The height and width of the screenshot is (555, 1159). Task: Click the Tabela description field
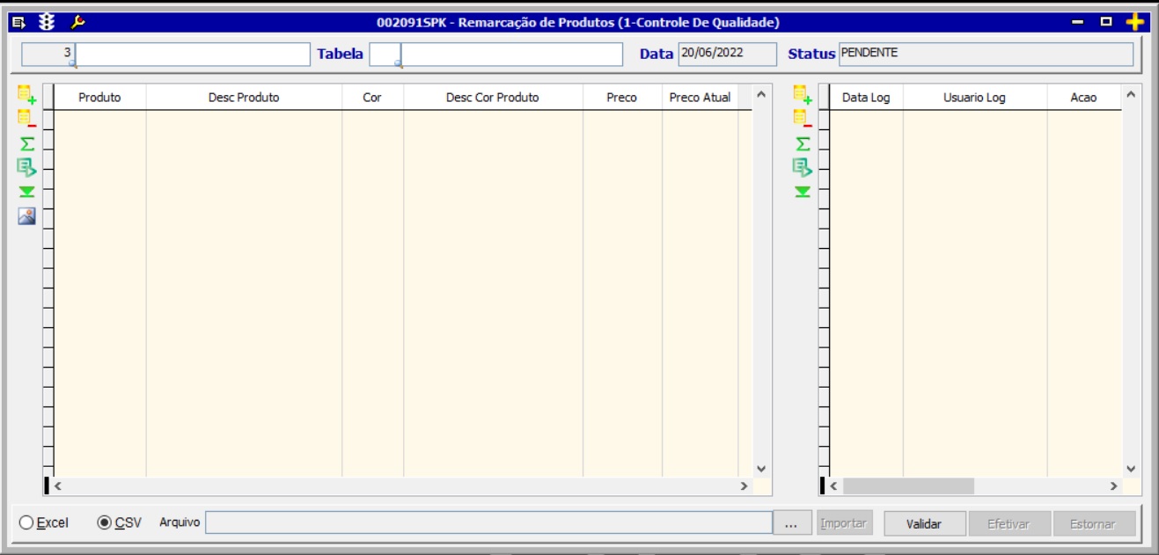511,55
